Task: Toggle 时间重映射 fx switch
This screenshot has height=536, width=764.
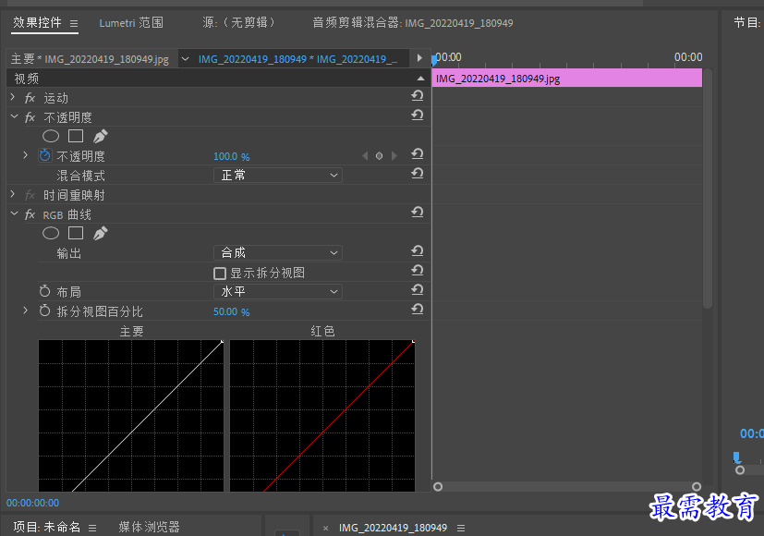Action: (x=30, y=195)
